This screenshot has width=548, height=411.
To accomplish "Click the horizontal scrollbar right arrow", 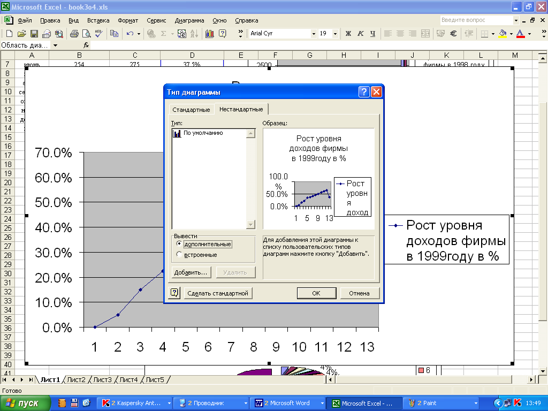I will tap(531, 379).
